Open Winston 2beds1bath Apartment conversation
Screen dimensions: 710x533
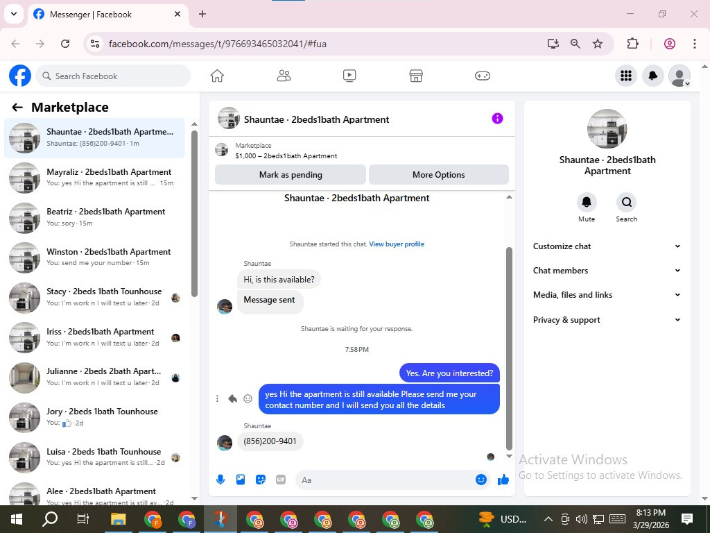pos(95,257)
